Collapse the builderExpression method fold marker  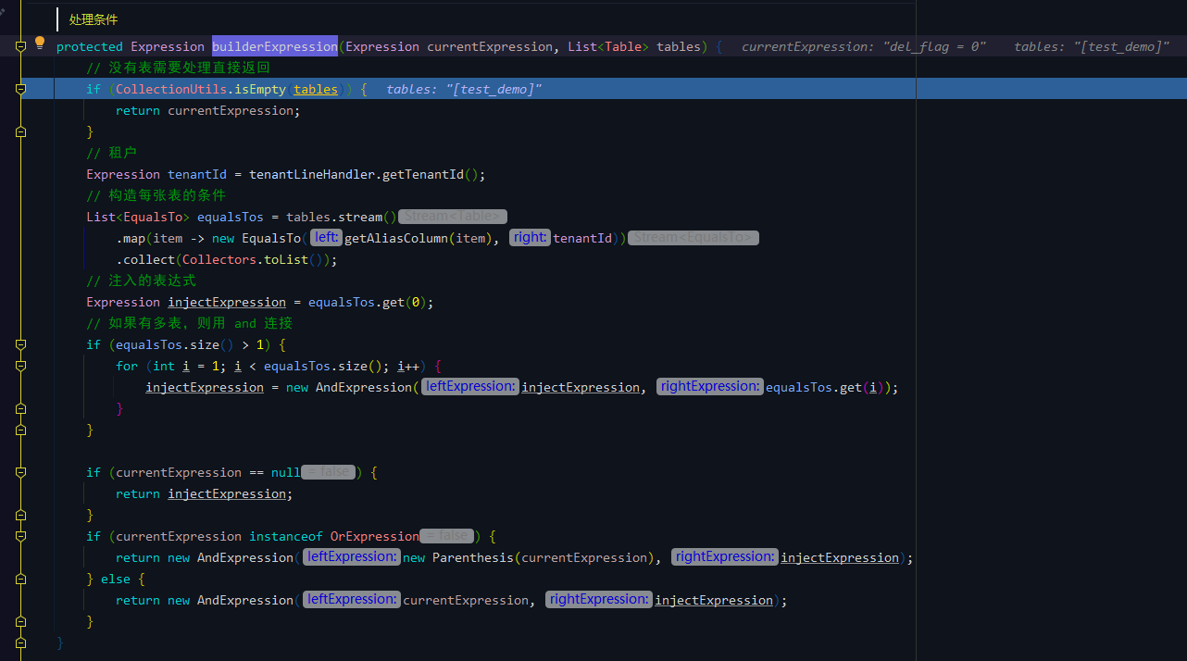[20, 46]
